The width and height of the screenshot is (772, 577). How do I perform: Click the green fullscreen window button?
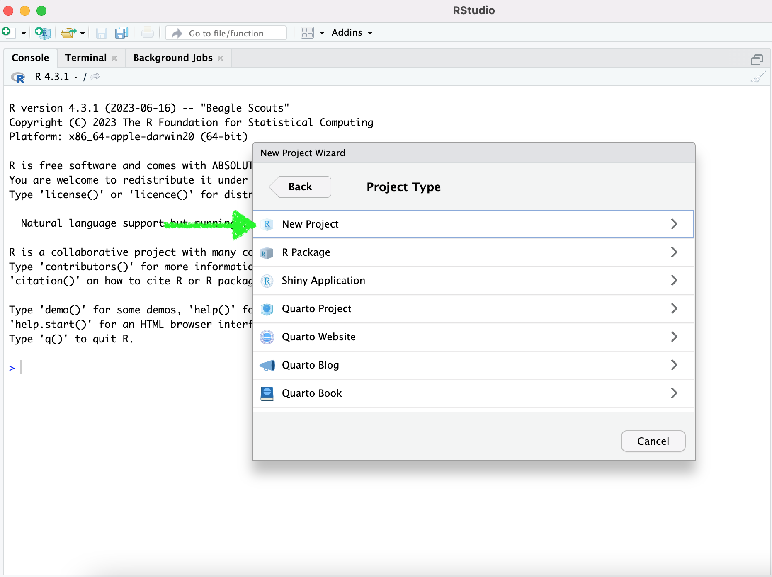coord(41,11)
